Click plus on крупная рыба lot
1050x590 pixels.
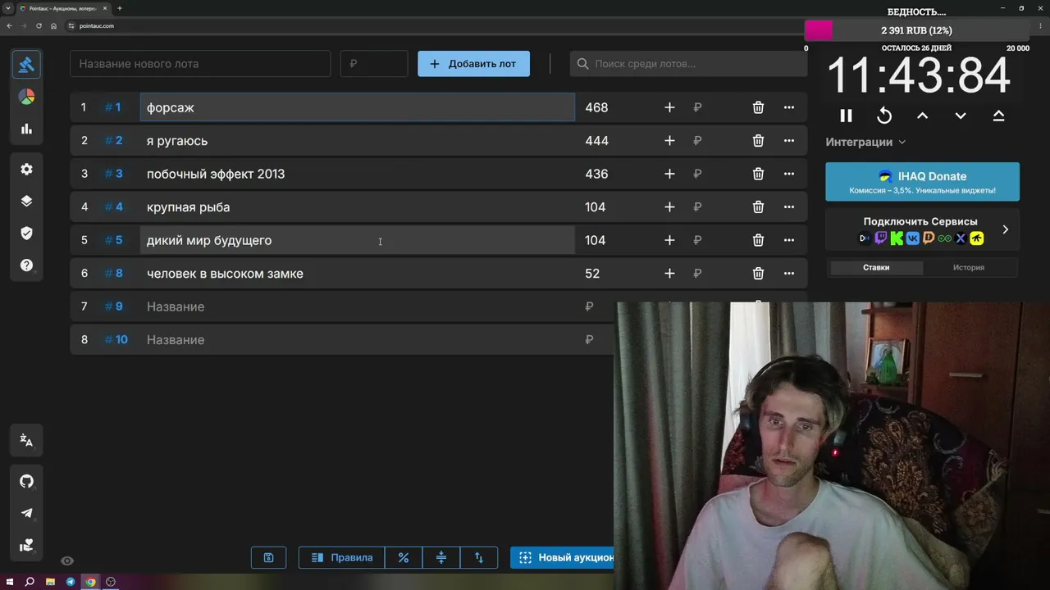point(669,207)
